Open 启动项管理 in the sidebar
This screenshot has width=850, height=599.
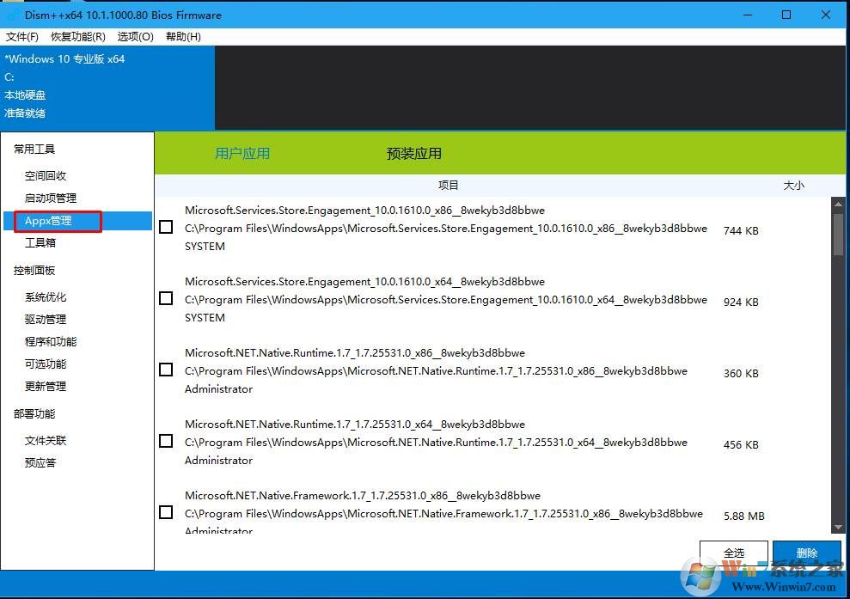pos(51,198)
